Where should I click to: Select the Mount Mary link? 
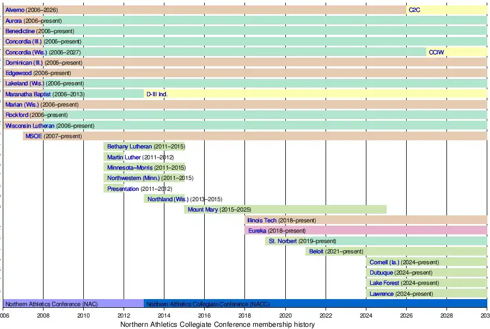[203, 209]
